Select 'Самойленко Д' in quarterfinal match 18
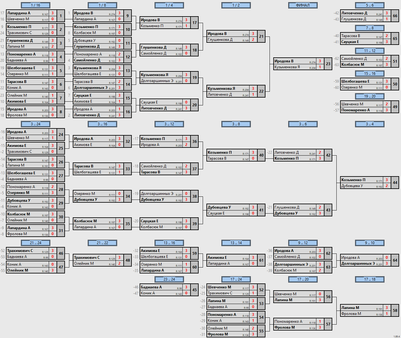The width and height of the screenshot is (401, 338). [153, 53]
